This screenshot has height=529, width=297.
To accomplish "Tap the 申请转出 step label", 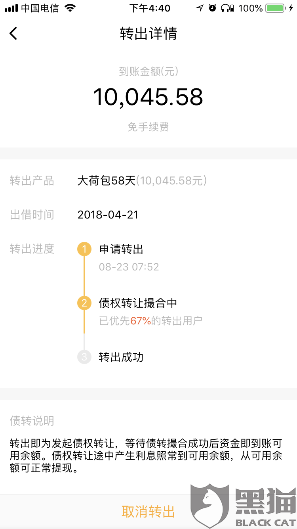I will tap(121, 249).
